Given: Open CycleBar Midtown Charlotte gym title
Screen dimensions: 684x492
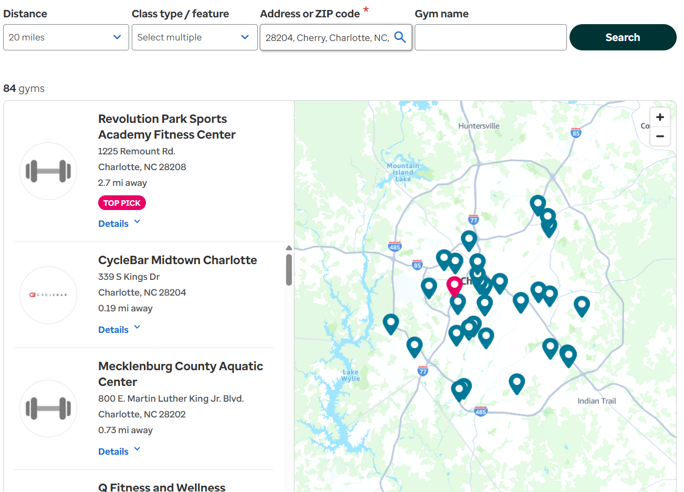Looking at the screenshot, I should click(177, 260).
